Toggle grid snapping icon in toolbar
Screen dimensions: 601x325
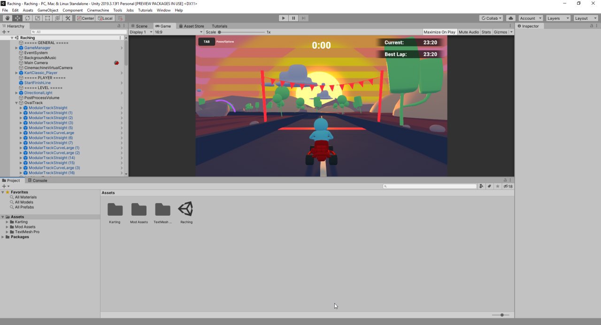[121, 18]
